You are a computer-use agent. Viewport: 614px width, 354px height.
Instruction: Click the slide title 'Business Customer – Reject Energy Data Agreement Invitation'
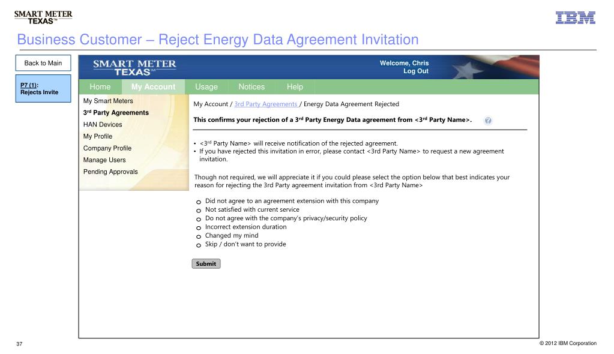point(218,40)
